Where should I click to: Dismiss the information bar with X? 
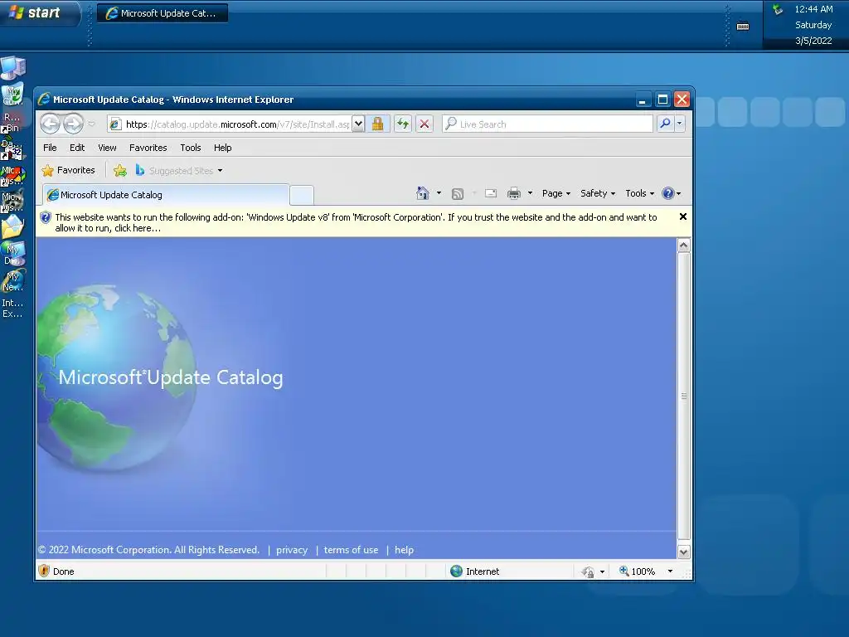coord(683,216)
